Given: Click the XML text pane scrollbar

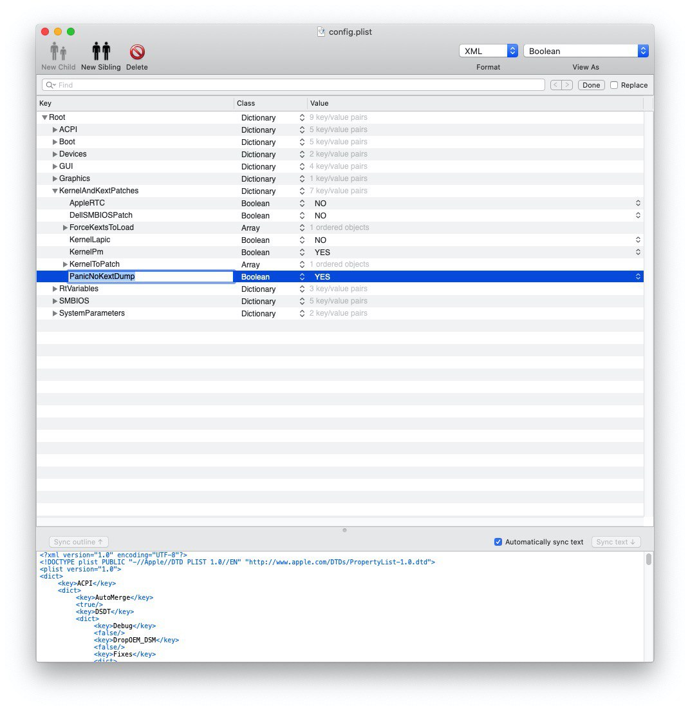Looking at the screenshot, I should [649, 560].
